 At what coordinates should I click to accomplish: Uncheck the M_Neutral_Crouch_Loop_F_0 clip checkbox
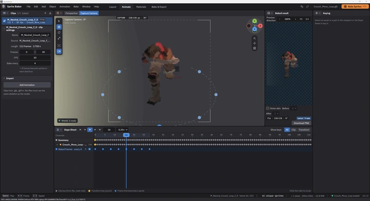(4, 21)
